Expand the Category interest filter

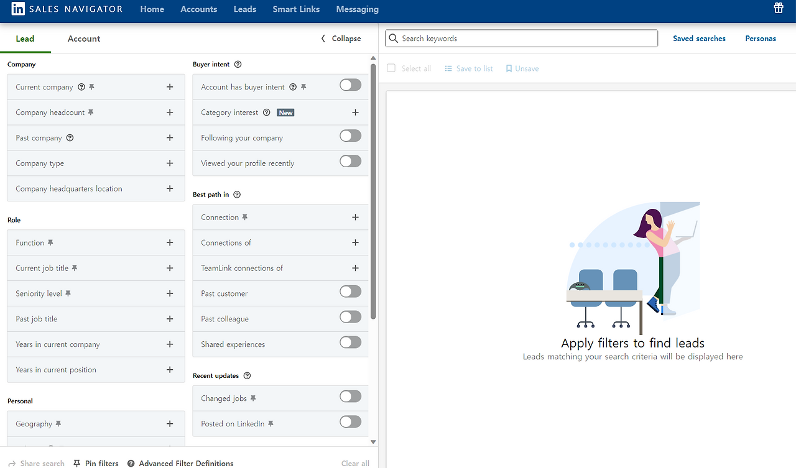pyautogui.click(x=356, y=112)
